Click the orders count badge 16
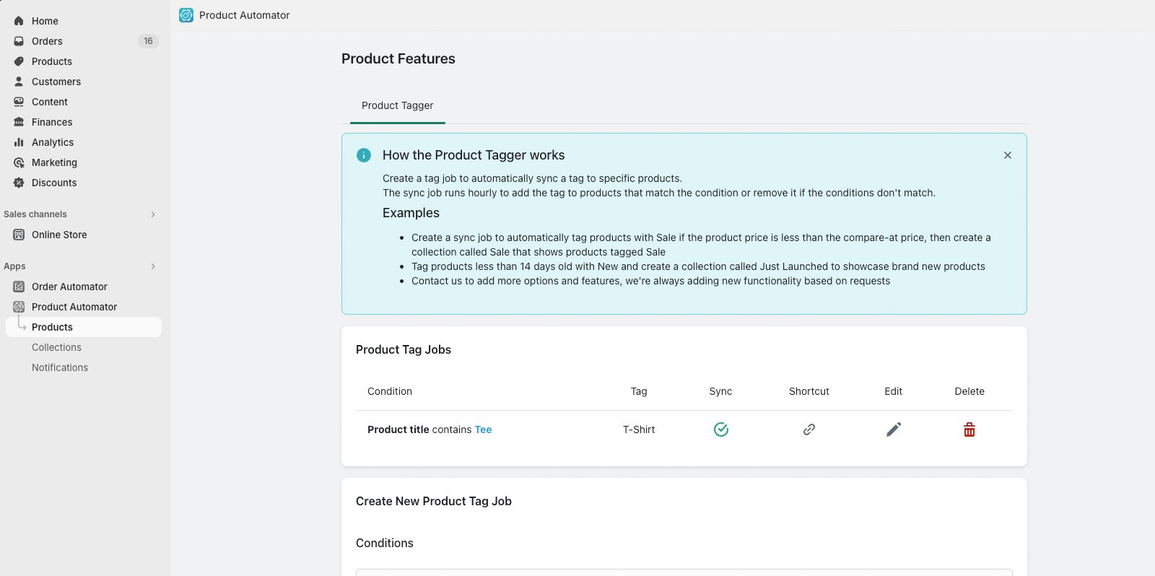Screen dimensions: 1155x576 [x=148, y=41]
